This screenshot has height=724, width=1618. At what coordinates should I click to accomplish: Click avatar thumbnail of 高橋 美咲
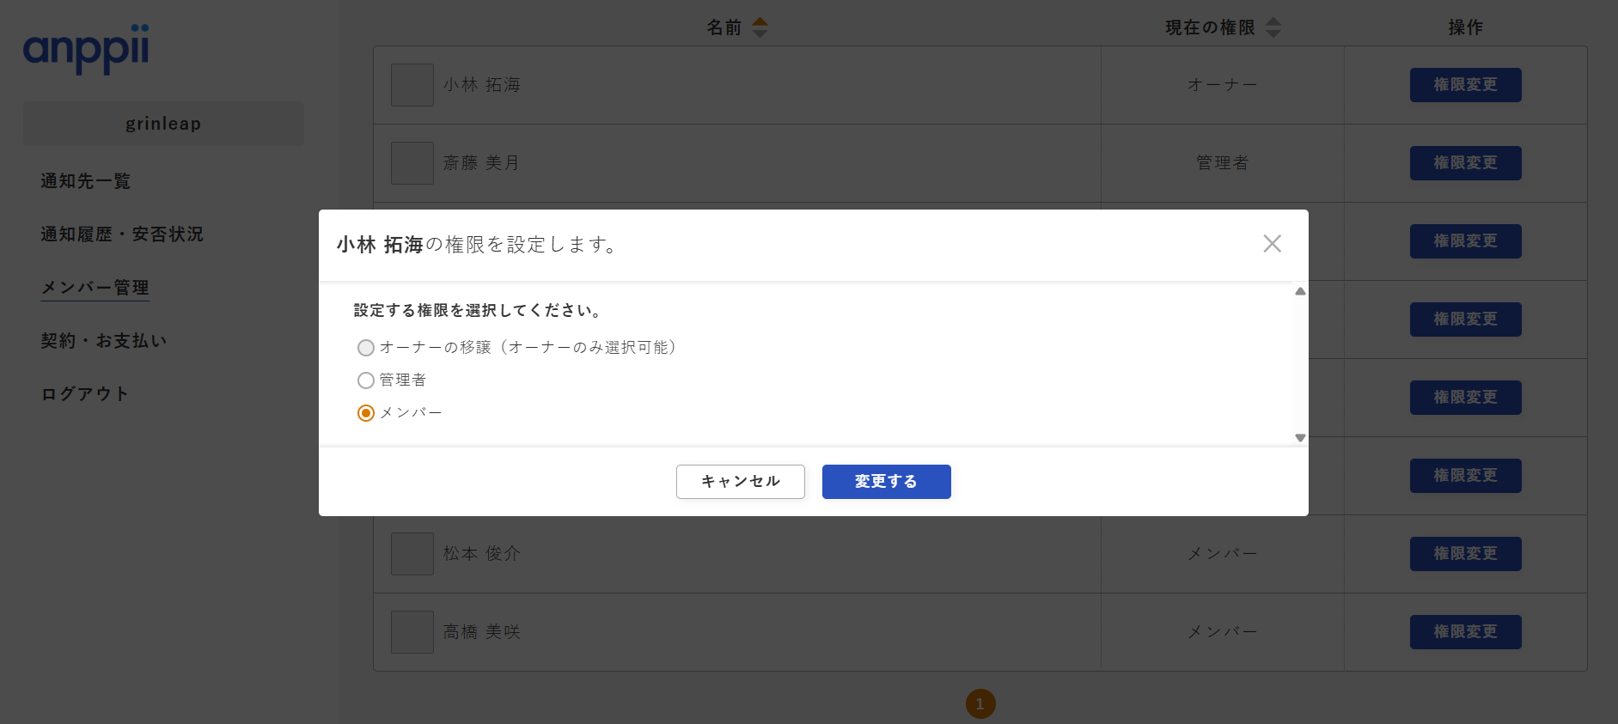coord(412,632)
